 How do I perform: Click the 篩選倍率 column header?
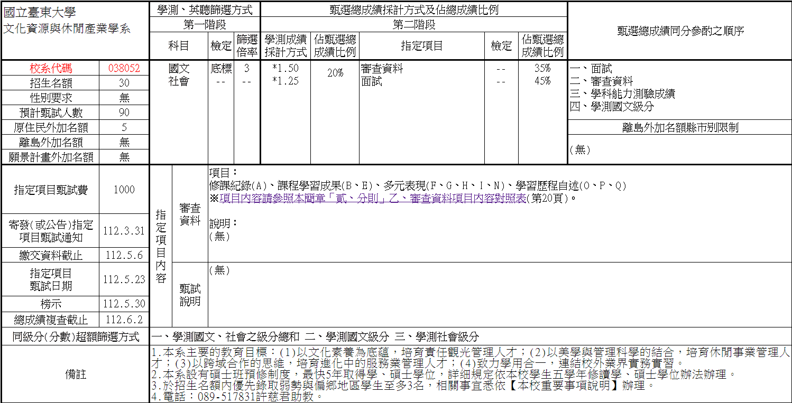click(247, 46)
